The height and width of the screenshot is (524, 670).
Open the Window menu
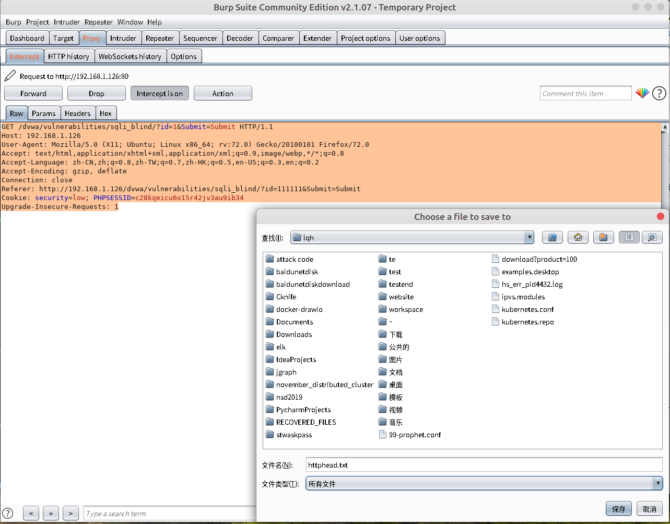click(x=130, y=22)
